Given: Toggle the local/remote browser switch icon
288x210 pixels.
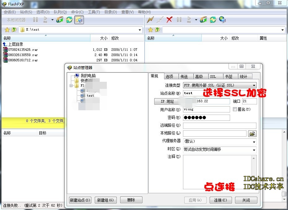Looking at the screenshot, I should click(x=79, y=20).
